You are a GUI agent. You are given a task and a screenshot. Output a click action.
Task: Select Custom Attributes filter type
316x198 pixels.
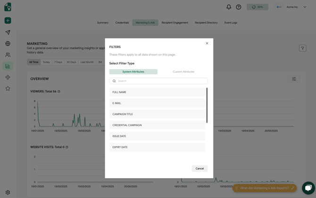pyautogui.click(x=183, y=72)
